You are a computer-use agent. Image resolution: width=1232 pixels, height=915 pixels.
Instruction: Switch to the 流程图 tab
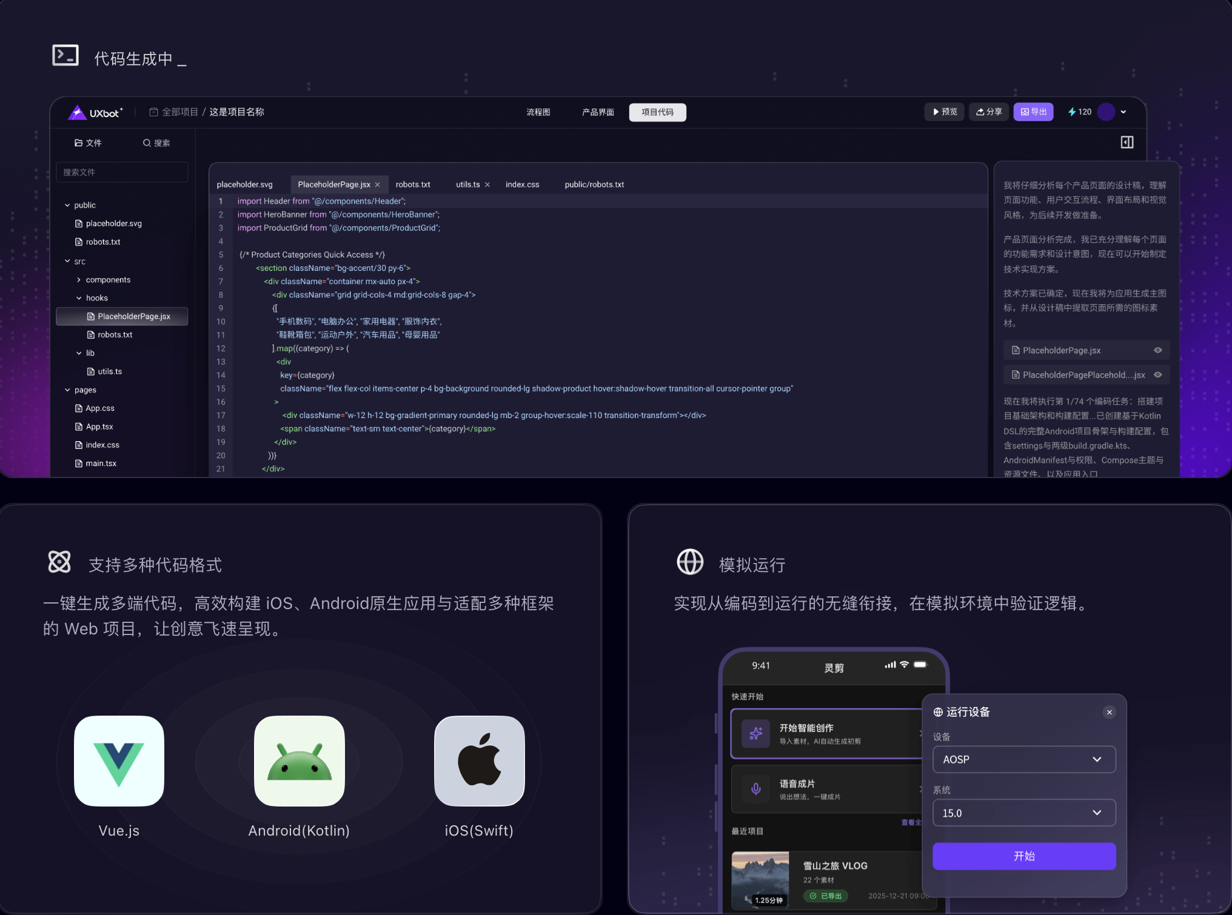pyautogui.click(x=538, y=112)
